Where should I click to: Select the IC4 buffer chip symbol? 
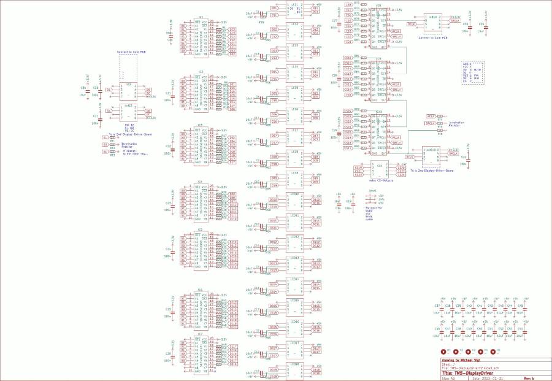click(x=201, y=201)
